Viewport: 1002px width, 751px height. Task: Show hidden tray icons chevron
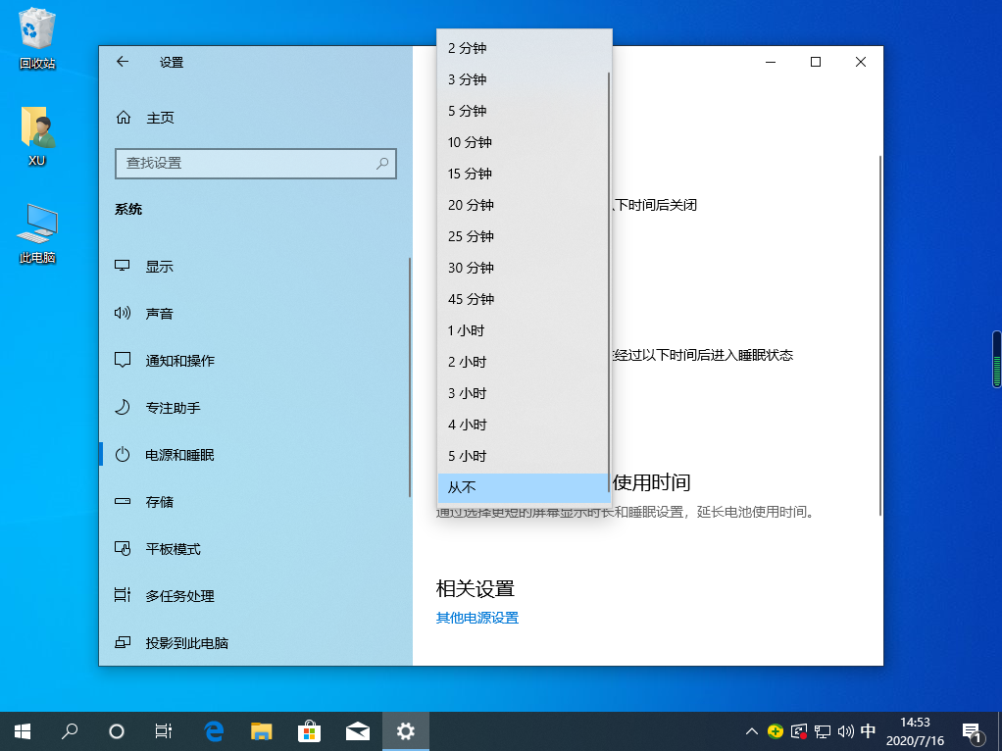pos(751,731)
